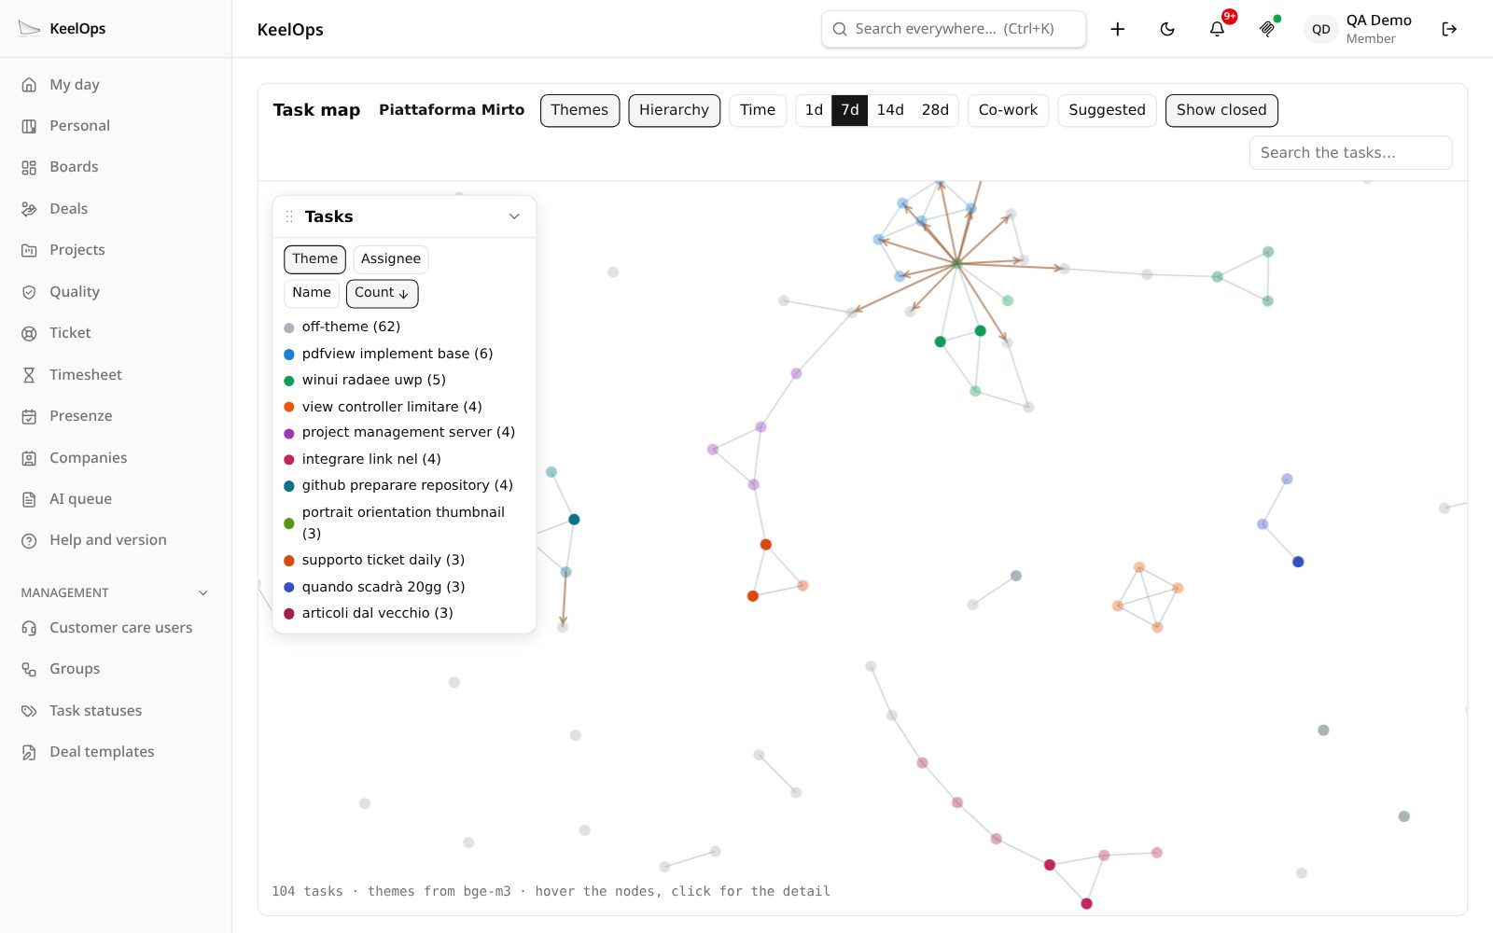Click the QD user avatar

click(1320, 29)
